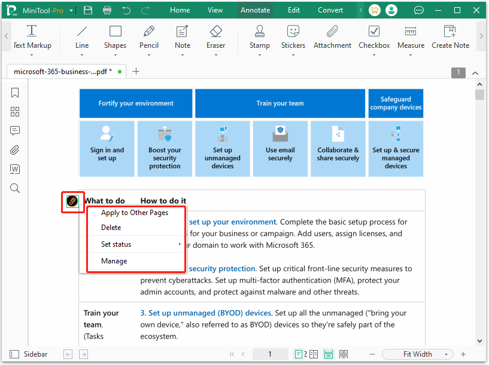489x365 pixels.
Task: Select the Checkbox form tool
Action: pyautogui.click(x=374, y=37)
